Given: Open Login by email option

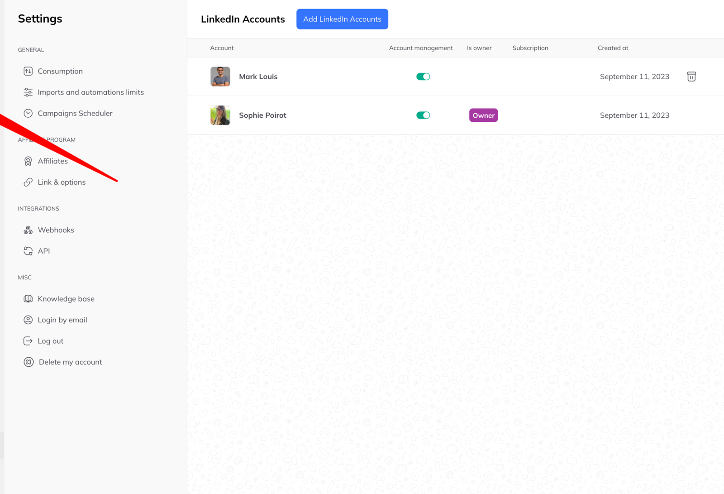Looking at the screenshot, I should 62,320.
